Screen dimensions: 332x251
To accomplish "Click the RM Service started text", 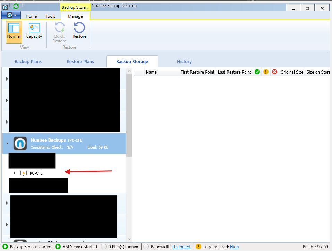I will [x=80, y=247].
